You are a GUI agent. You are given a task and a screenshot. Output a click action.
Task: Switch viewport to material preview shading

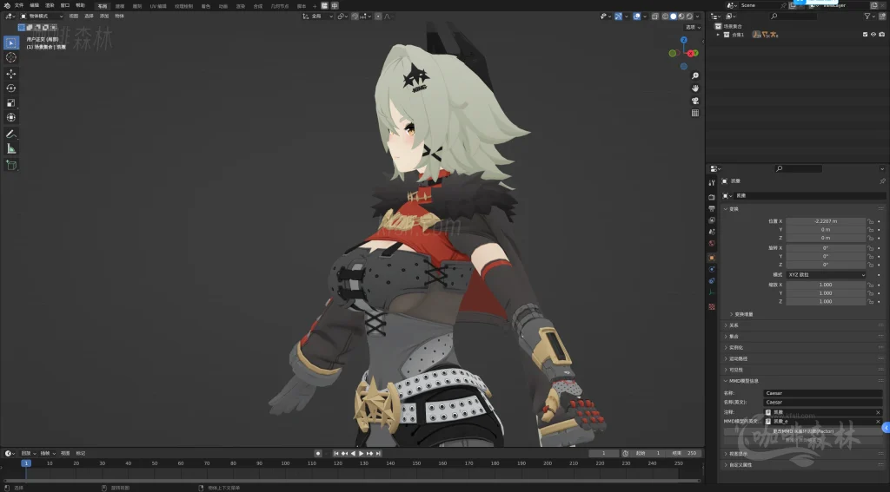(681, 16)
